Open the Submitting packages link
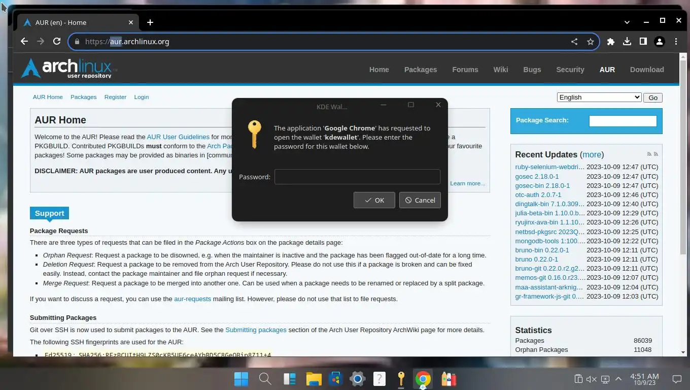The image size is (690, 390). [256, 330]
